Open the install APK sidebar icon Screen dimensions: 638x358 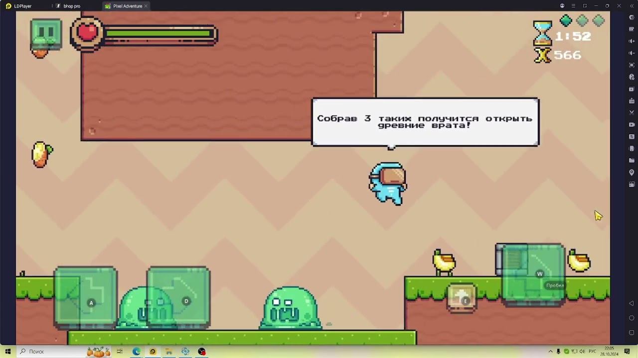coord(632,101)
